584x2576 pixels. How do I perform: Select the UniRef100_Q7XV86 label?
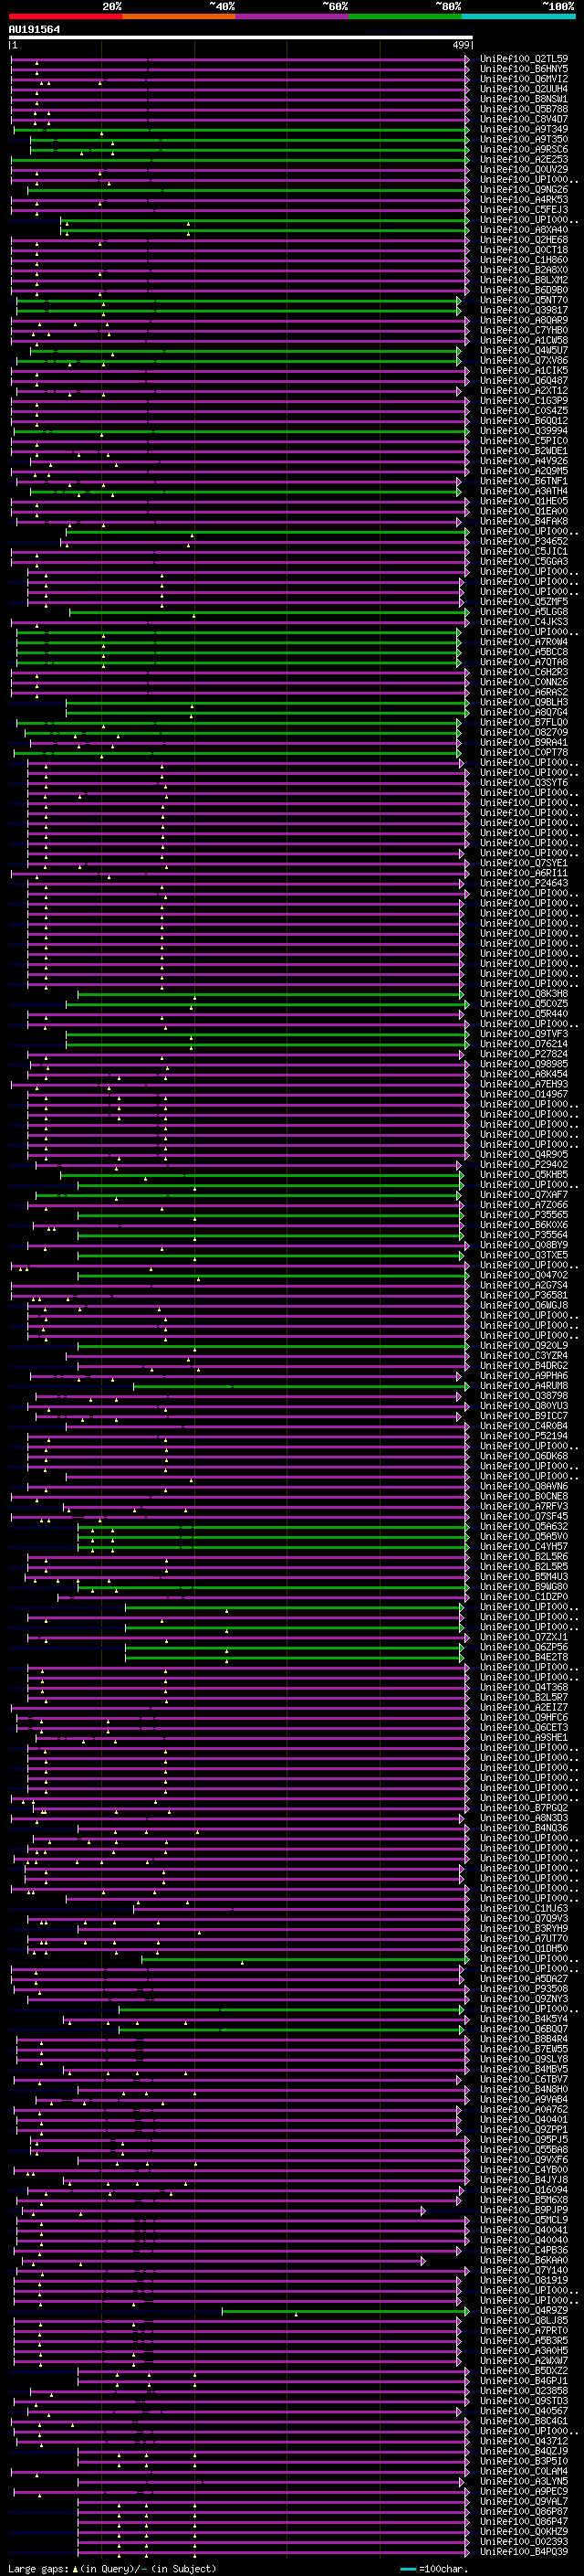pyautogui.click(x=524, y=361)
